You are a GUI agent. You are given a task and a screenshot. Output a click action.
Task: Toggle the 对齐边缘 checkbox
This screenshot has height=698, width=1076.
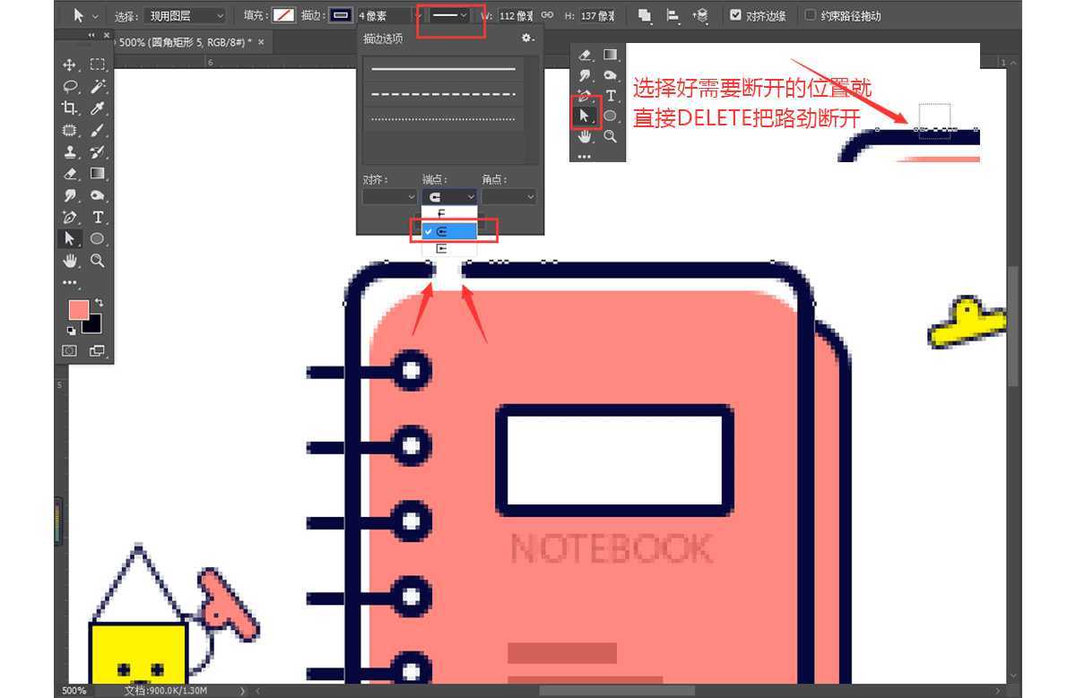pos(736,15)
